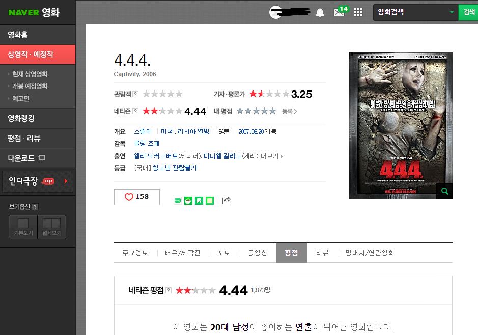This screenshot has height=335, width=478.
Task: Open 영화홈 in the sidebar
Action: click(x=38, y=35)
